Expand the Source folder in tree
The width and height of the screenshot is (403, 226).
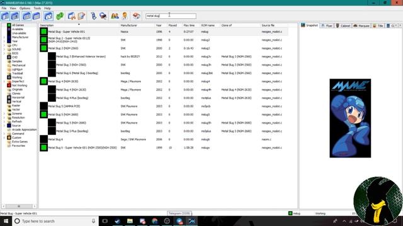pos(4,126)
